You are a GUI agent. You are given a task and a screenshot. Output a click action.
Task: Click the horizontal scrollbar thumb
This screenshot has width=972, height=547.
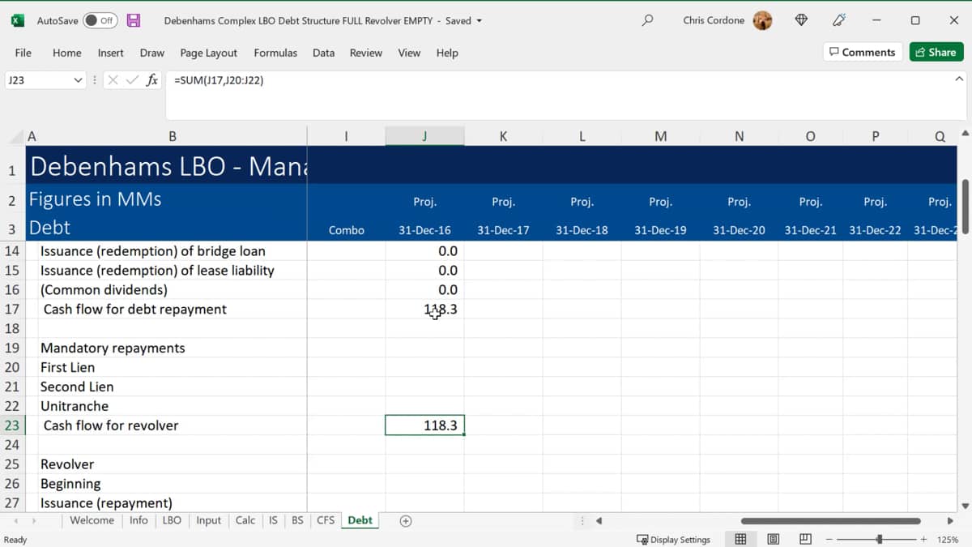coord(830,521)
